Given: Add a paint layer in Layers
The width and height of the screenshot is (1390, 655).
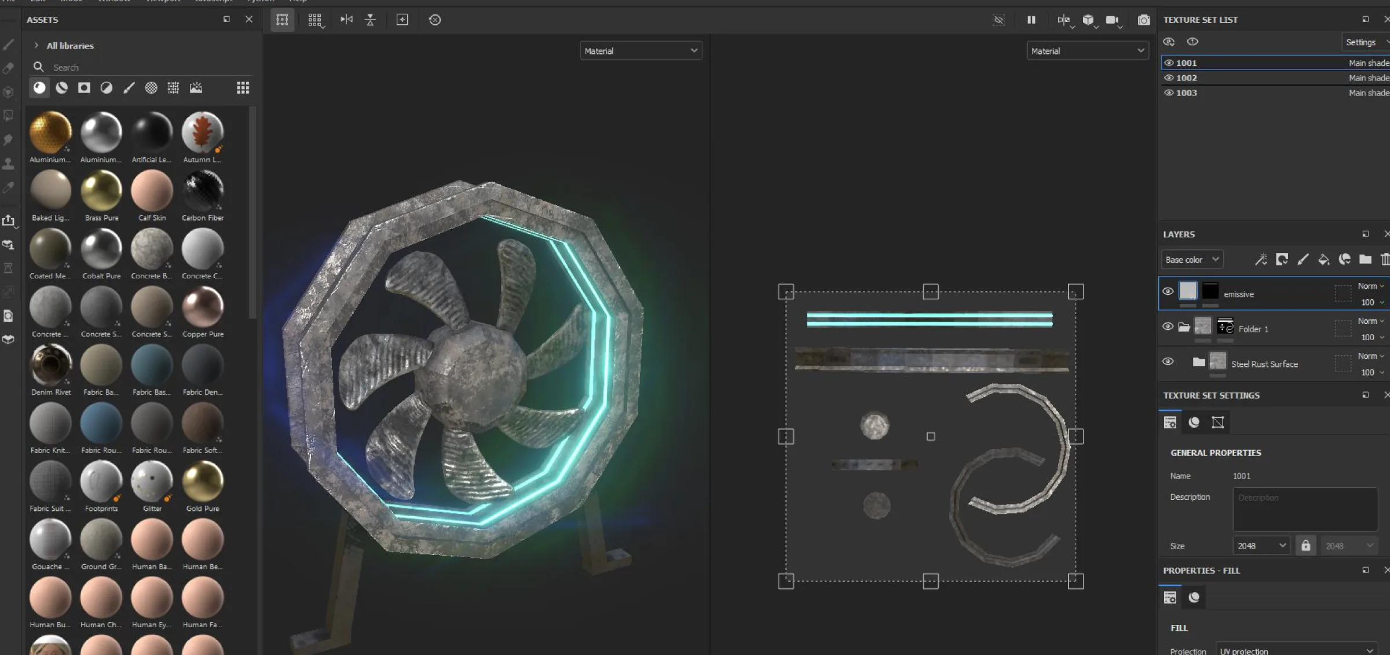Looking at the screenshot, I should point(1303,259).
